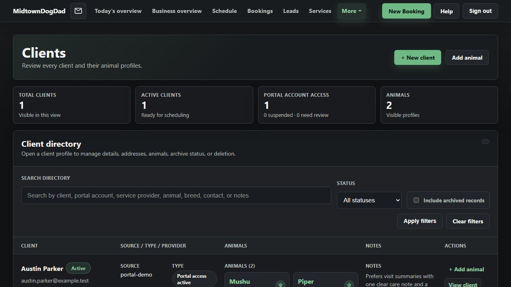Open Business overview tab
This screenshot has height=287, width=511.
point(177,11)
